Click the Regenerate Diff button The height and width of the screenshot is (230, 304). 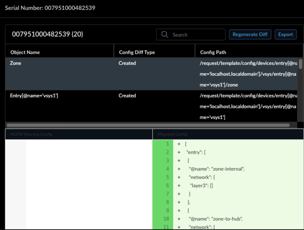coord(250,34)
